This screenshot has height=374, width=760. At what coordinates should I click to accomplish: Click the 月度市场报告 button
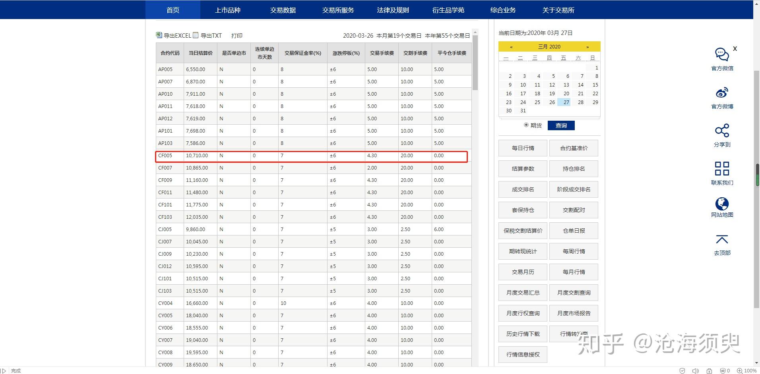click(x=574, y=313)
